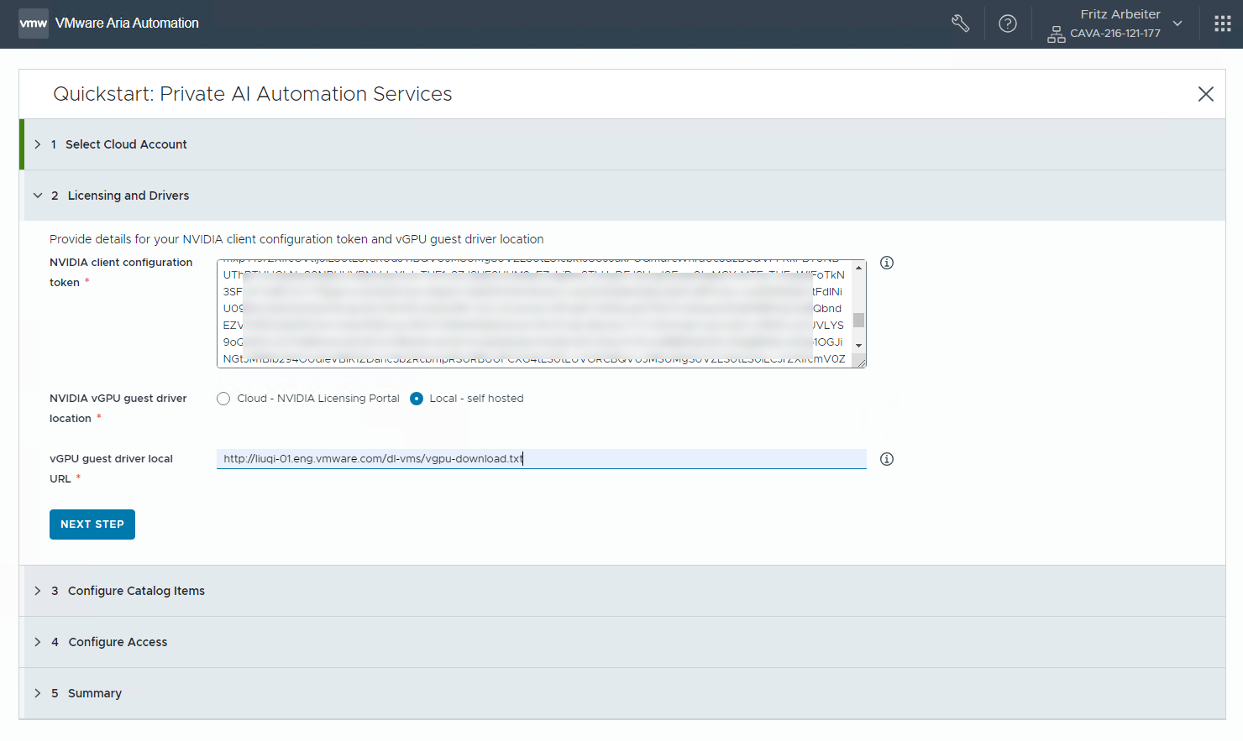1243x741 pixels.
Task: Click the token textarea scroll down arrow
Action: (x=858, y=346)
